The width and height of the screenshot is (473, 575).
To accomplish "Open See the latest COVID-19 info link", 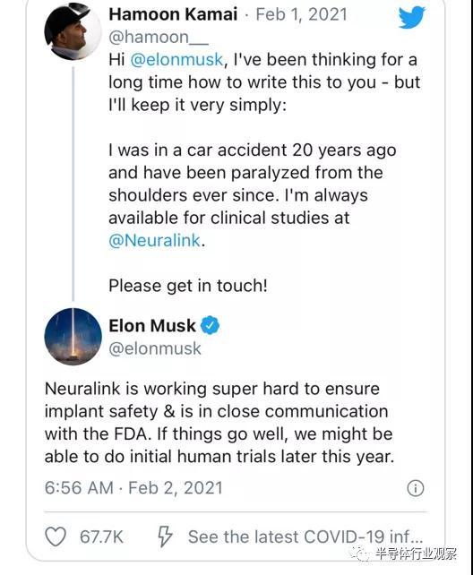I will coord(305,536).
